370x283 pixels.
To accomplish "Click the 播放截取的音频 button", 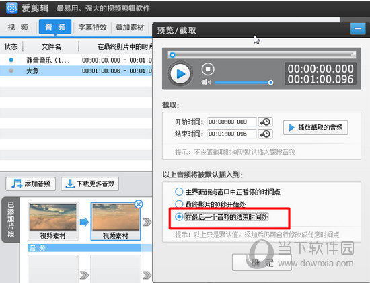I will point(316,128).
